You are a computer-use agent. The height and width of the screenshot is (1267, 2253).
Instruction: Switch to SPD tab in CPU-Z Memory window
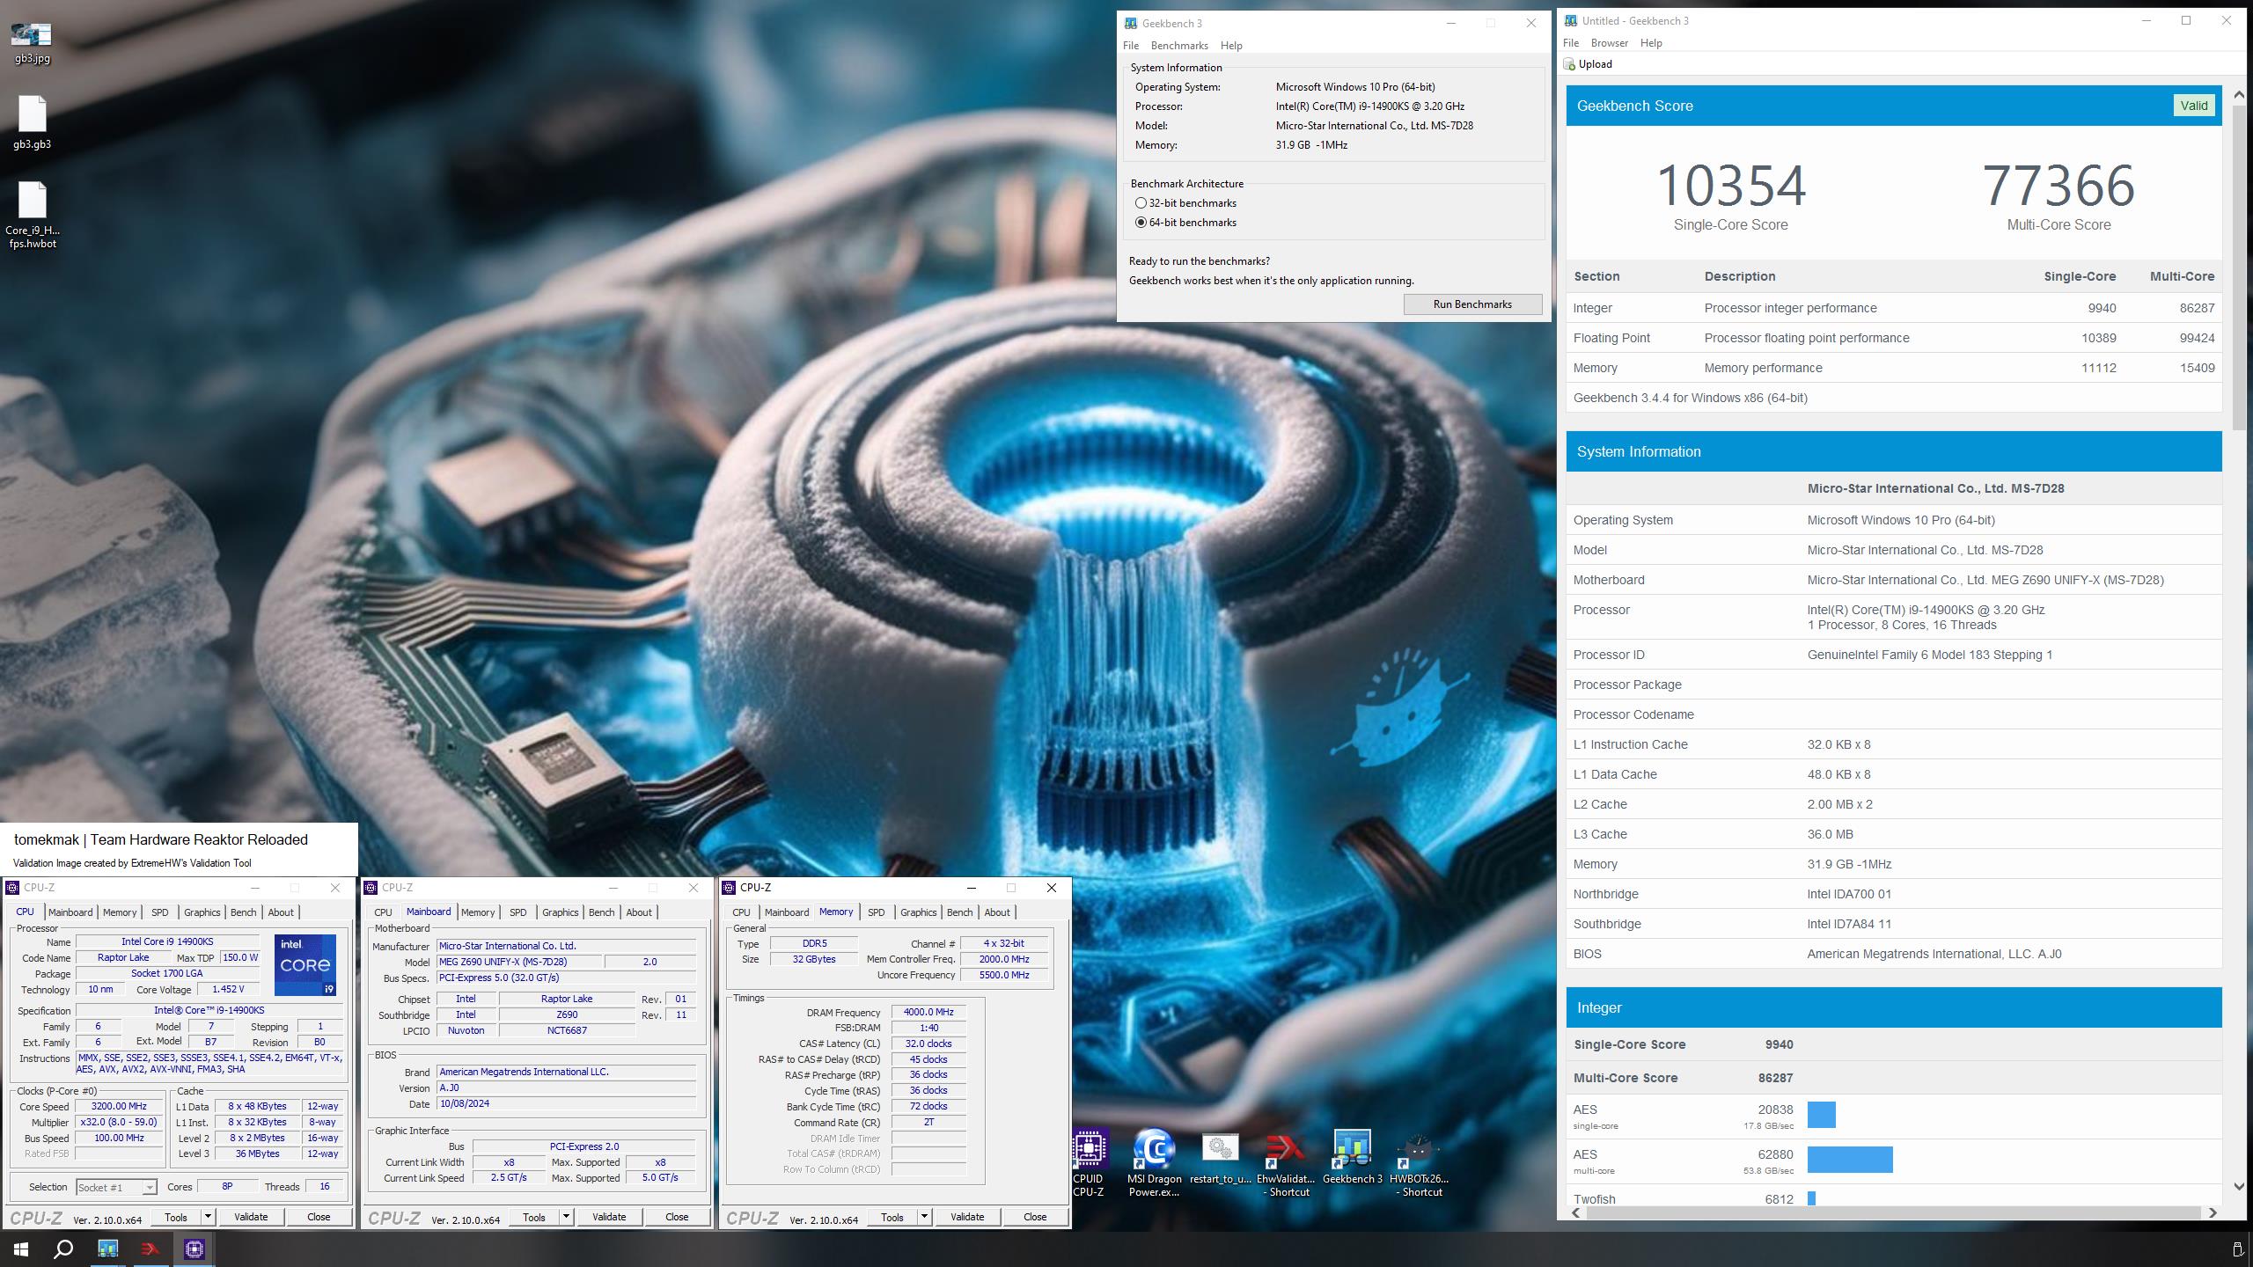pyautogui.click(x=876, y=912)
